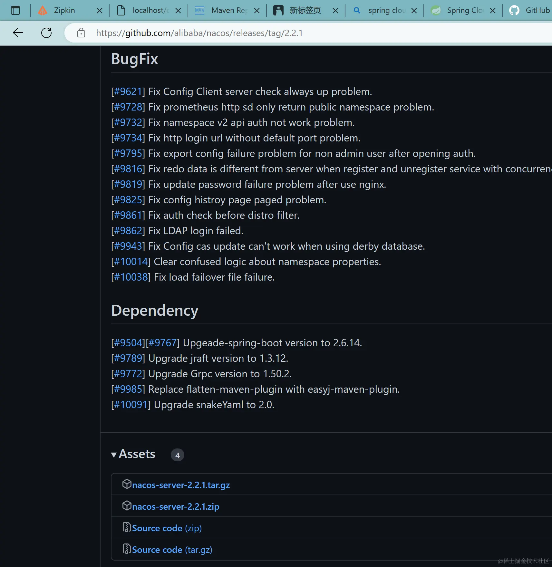Open issue #10038 link
This screenshot has height=567, width=552.
[x=131, y=277]
